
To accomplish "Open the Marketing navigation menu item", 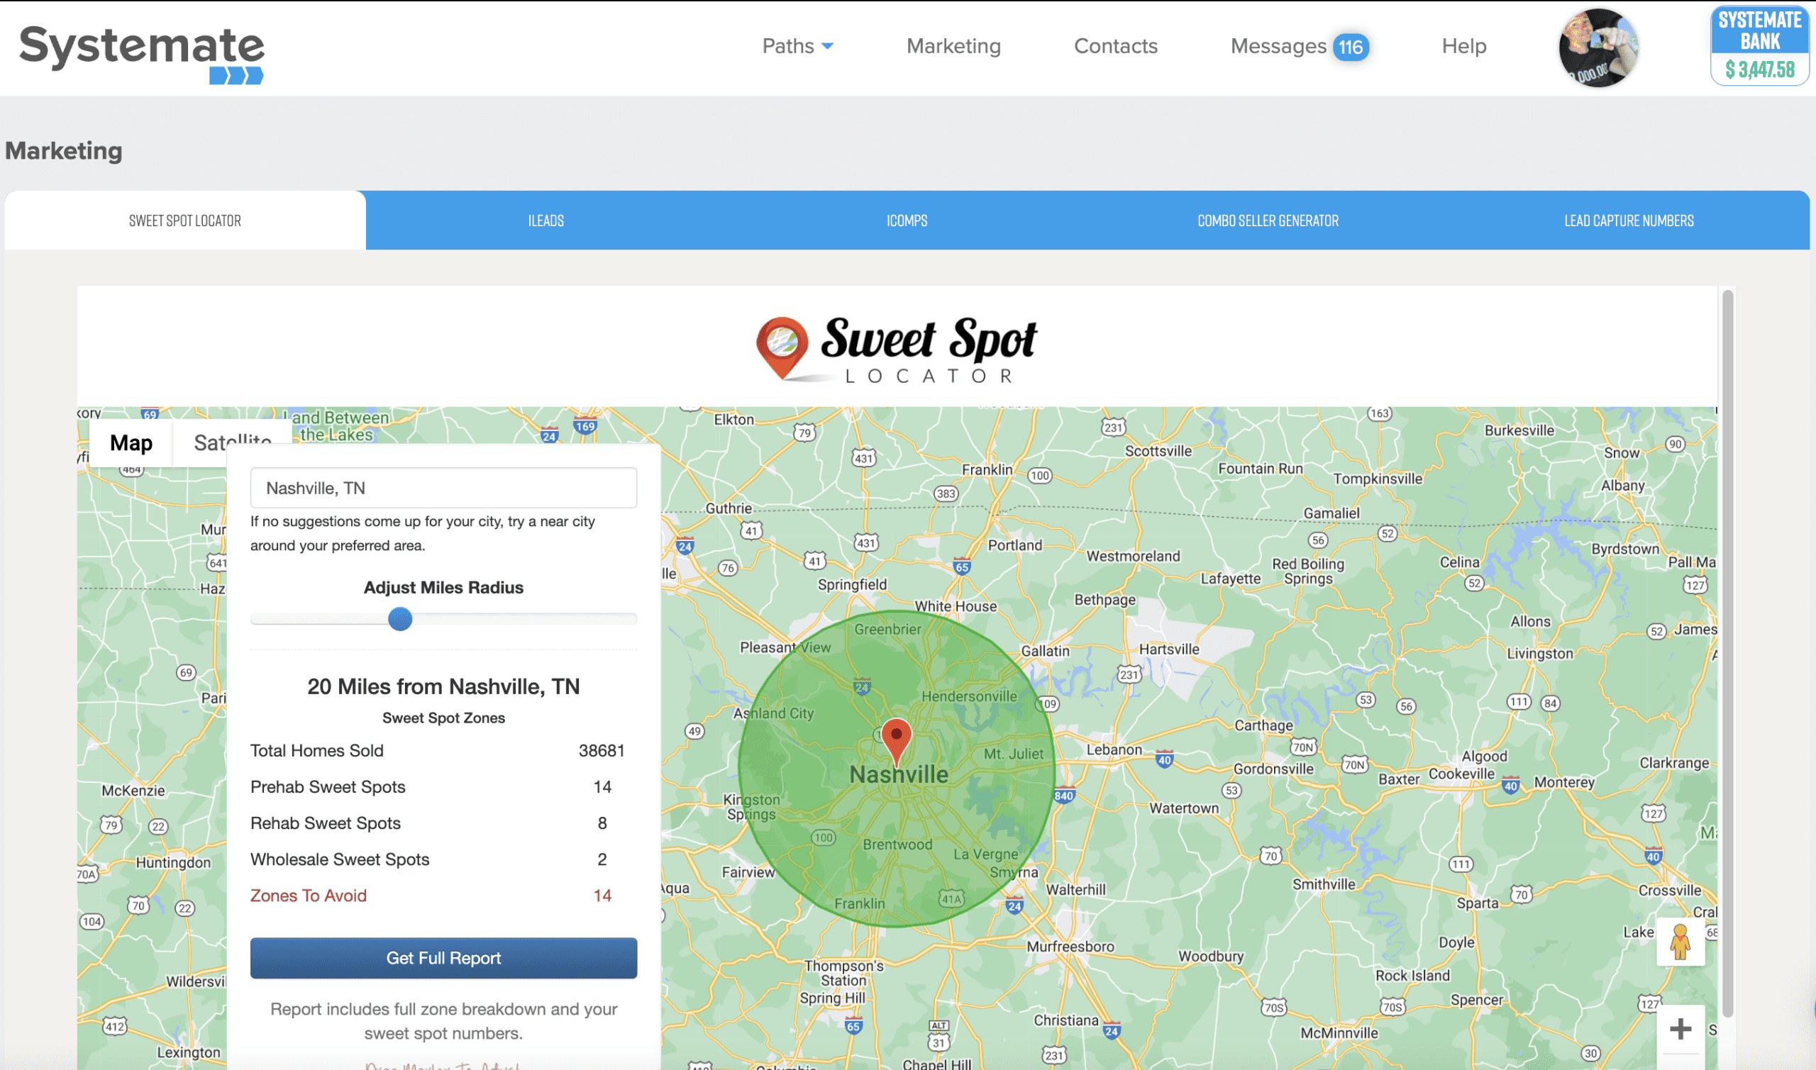I will (x=952, y=46).
